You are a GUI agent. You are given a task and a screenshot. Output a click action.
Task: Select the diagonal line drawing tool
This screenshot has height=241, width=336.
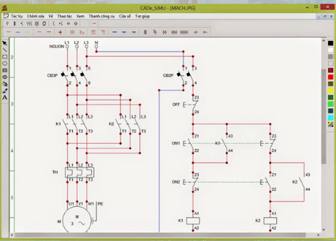coord(5,50)
